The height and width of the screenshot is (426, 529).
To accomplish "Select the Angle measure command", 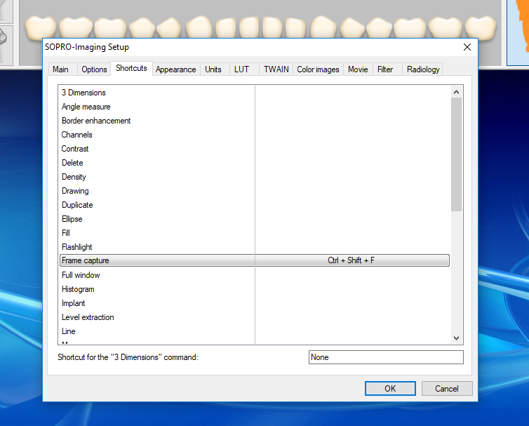I will coord(255,107).
